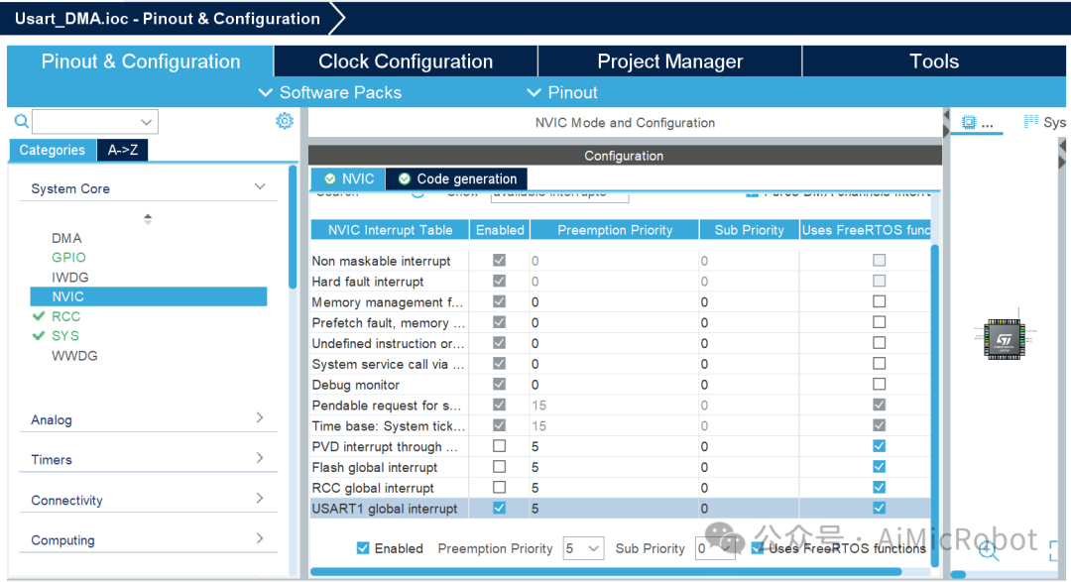Select the USART1 global interrupt row
The image size is (1071, 582).
pos(620,509)
